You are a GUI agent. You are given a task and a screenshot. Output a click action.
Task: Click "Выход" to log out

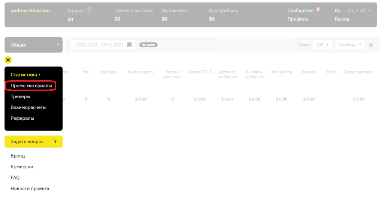(342, 19)
